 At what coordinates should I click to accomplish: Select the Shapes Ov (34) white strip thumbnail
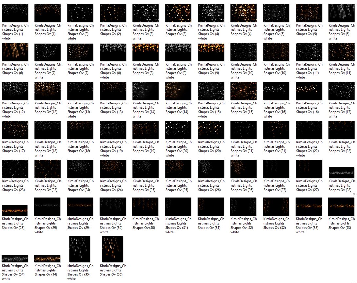click(14, 259)
